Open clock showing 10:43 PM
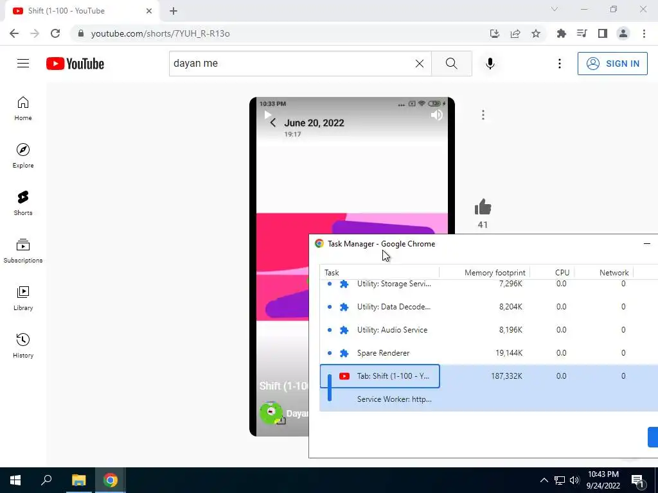The height and width of the screenshot is (493, 658). 603,480
